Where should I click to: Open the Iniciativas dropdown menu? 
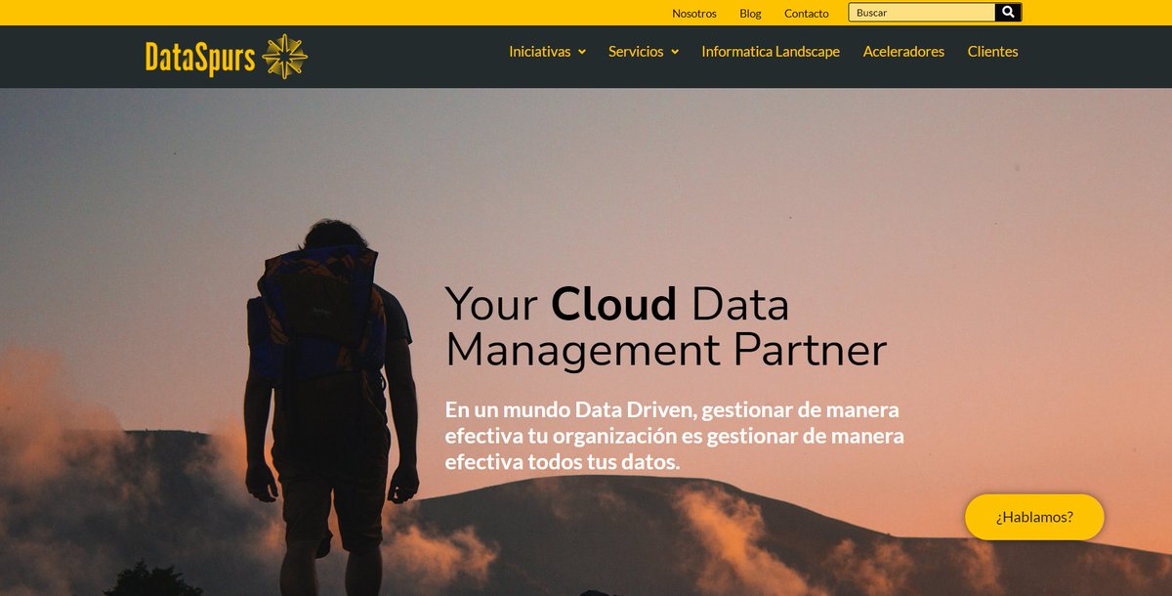539,51
